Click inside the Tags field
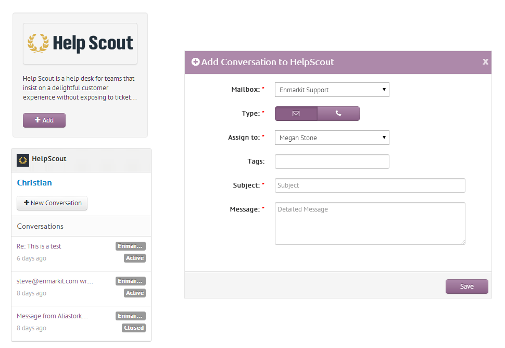505x348 pixels. [332, 161]
